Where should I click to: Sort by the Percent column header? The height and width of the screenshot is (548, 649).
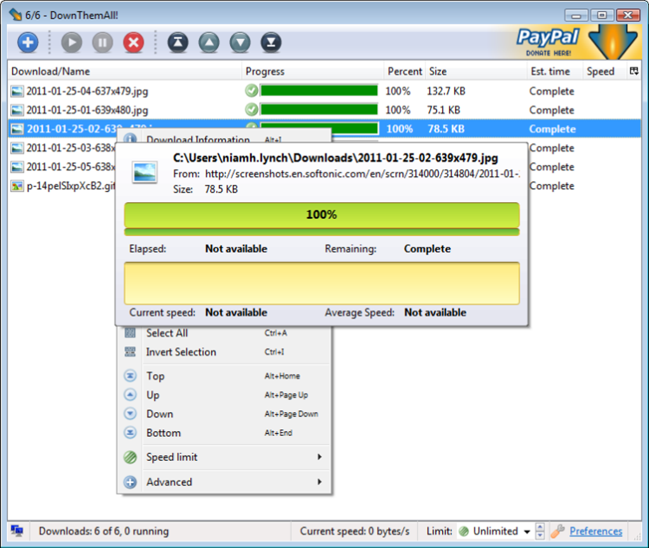tap(405, 71)
